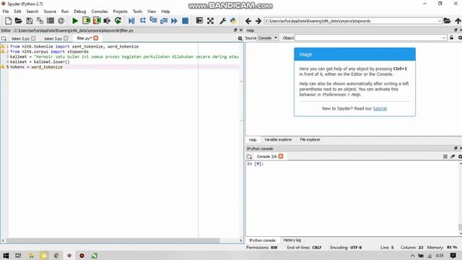
Task: Re-run the last script
Action: pyautogui.click(x=118, y=21)
